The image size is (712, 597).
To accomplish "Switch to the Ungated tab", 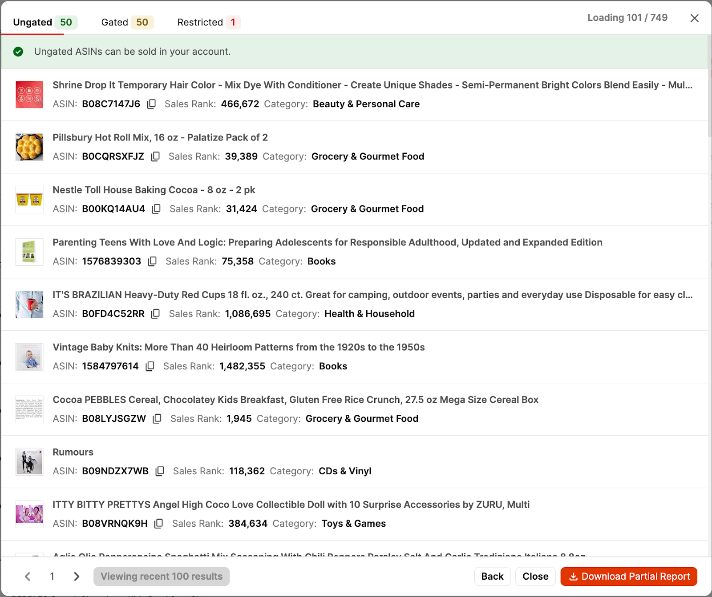I will tap(45, 22).
